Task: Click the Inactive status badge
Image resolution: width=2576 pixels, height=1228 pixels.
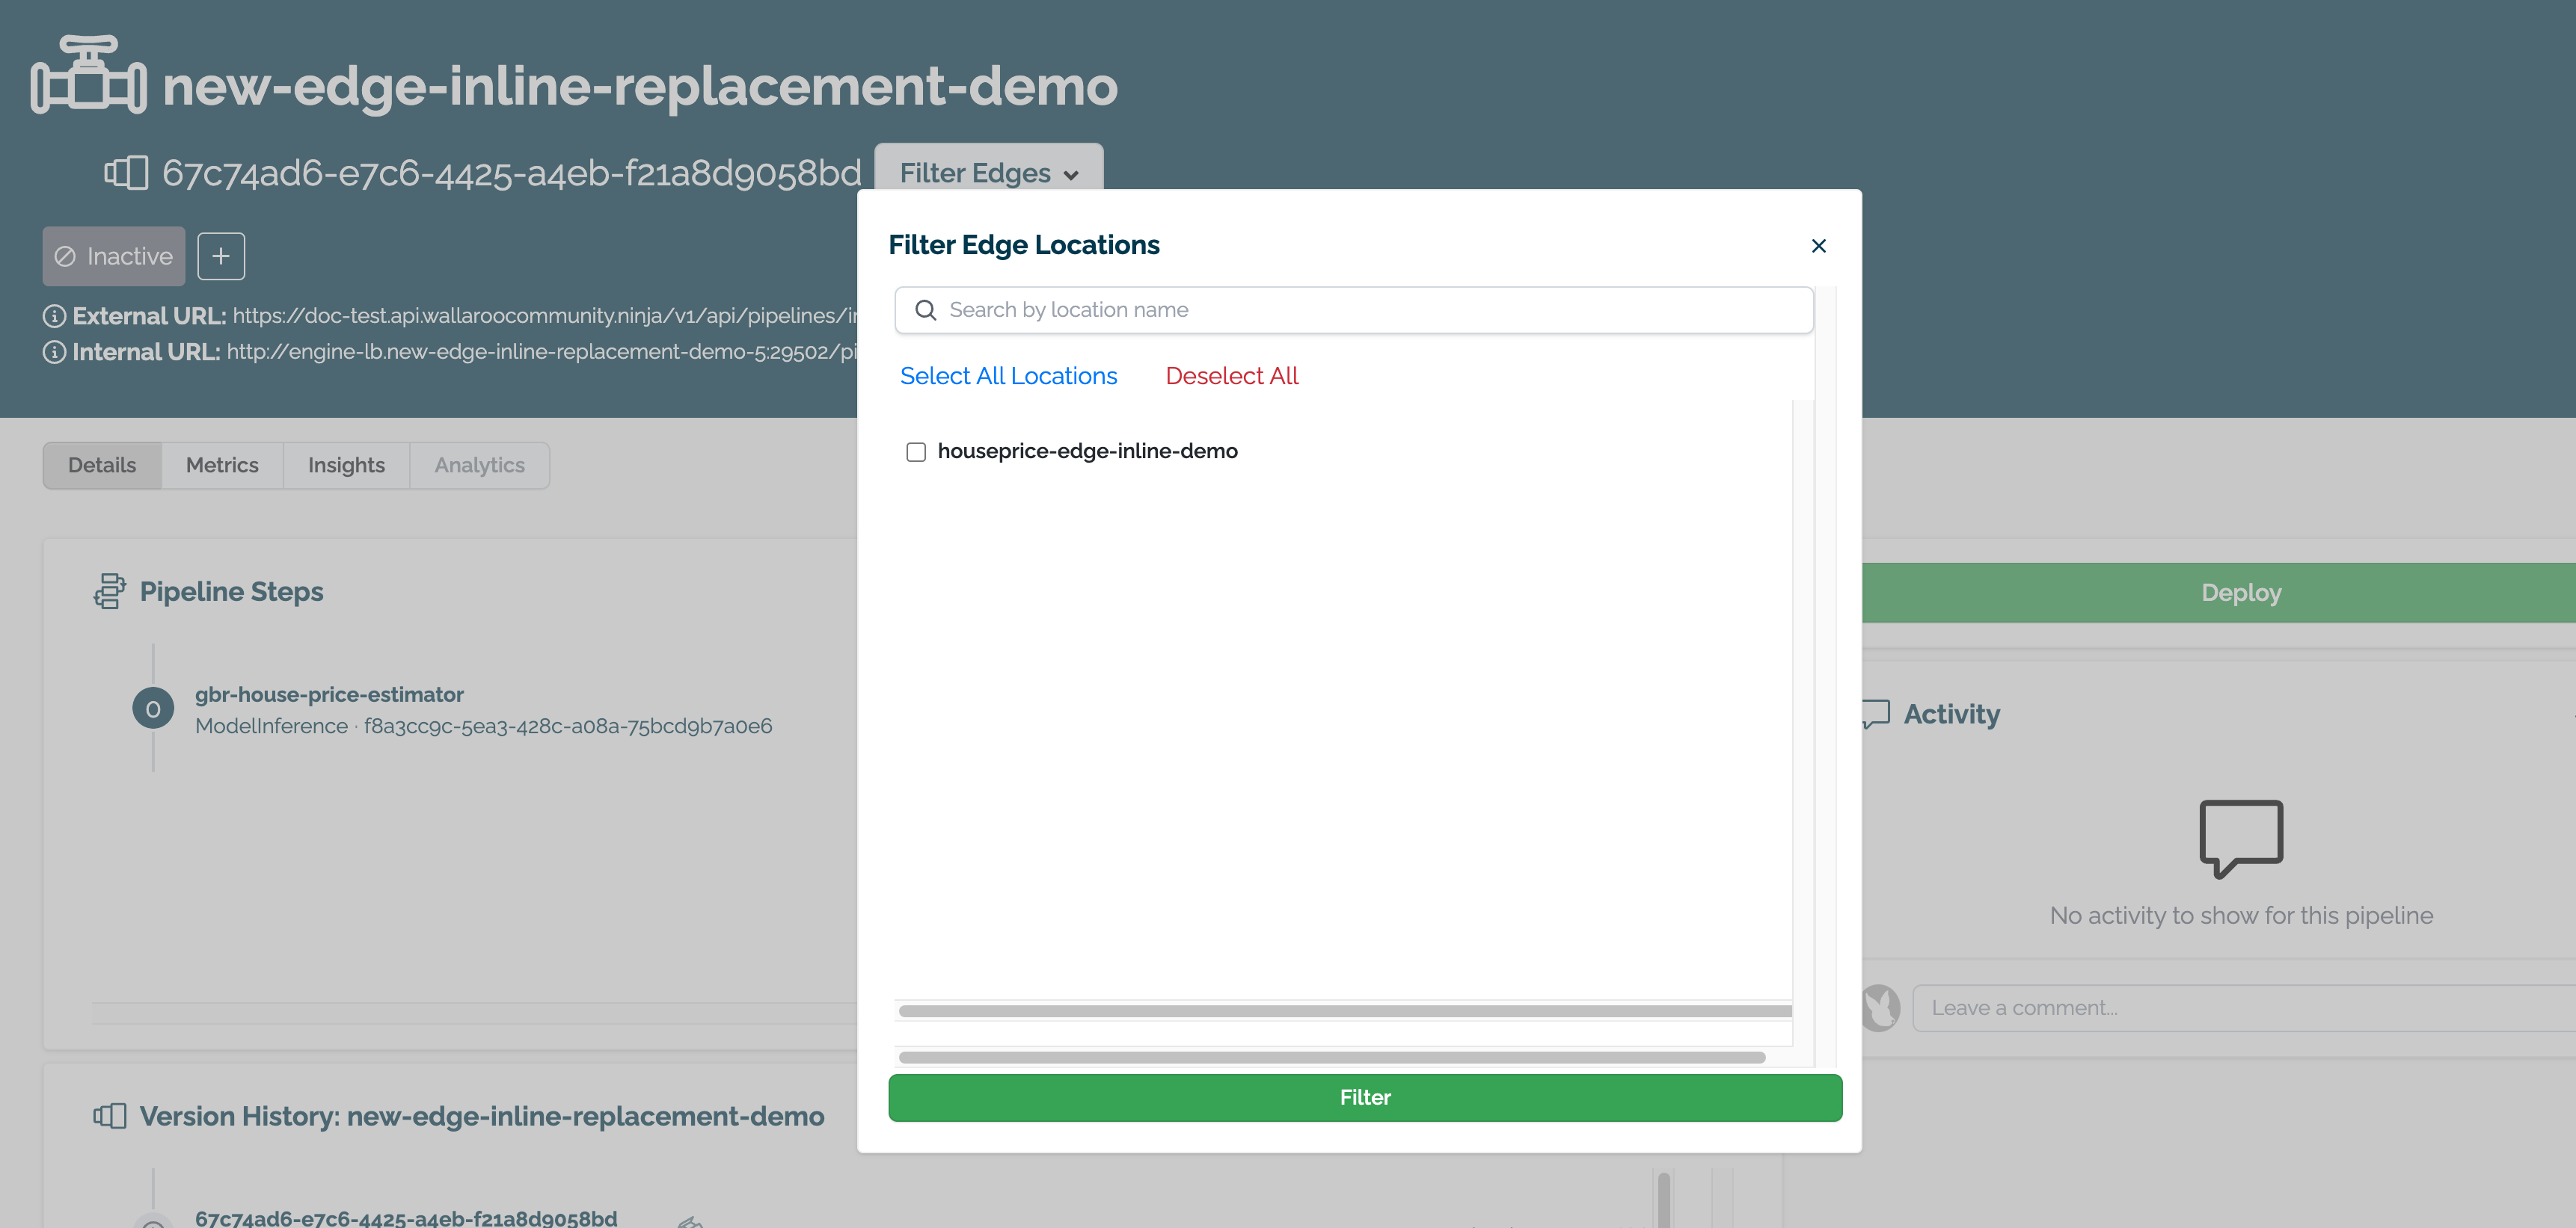Action: tap(113, 256)
